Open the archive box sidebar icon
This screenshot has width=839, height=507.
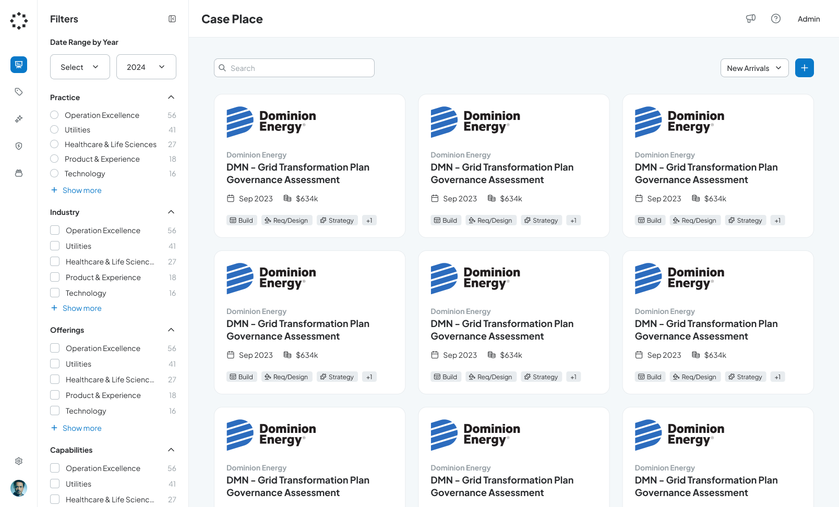pyautogui.click(x=19, y=173)
